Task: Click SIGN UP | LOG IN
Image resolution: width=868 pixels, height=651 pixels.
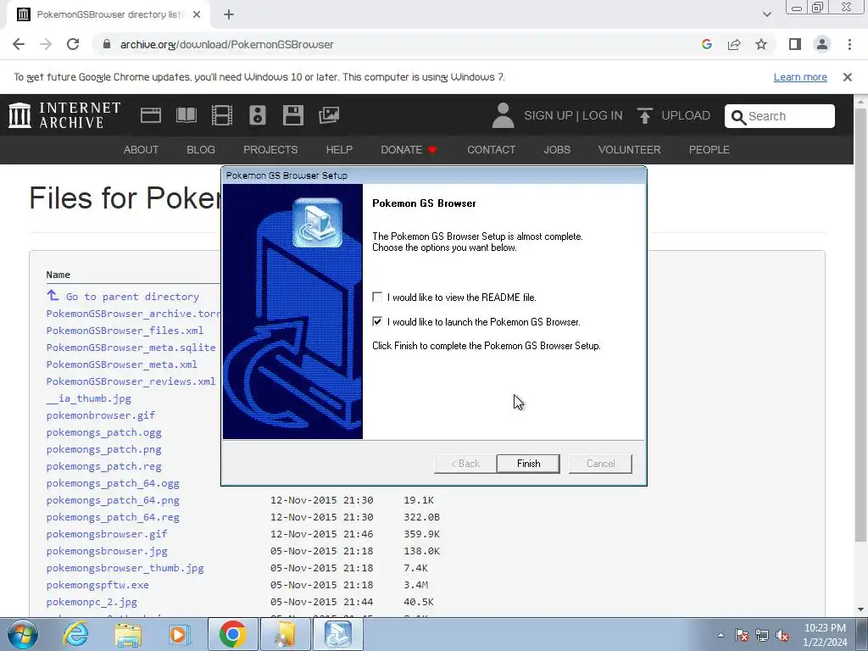Action: coord(573,115)
